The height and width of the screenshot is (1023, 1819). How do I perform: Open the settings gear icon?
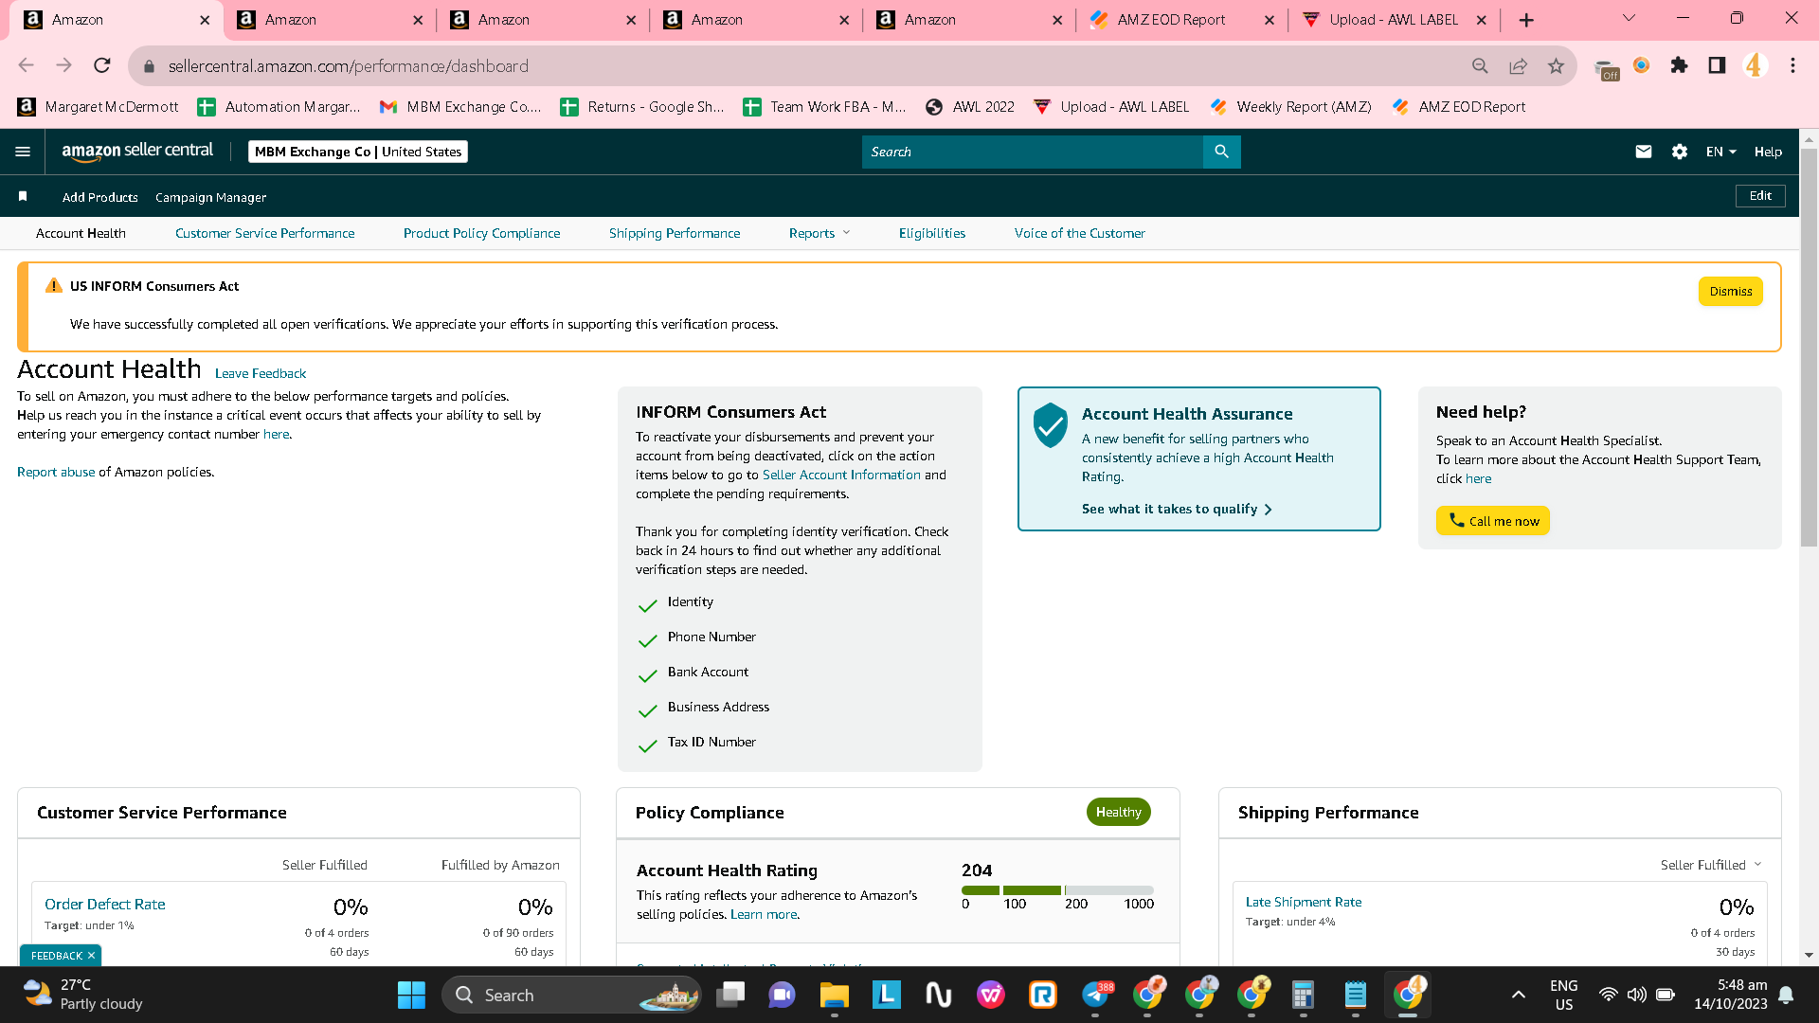tap(1680, 152)
